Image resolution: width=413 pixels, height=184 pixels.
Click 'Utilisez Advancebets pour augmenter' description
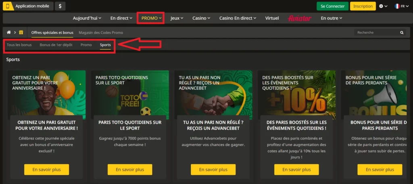(213, 142)
